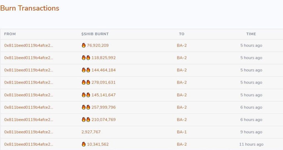Viewport: 283px width, 150px height.
Task: Open the 2,927,767 burn amount link
Action: (x=91, y=132)
